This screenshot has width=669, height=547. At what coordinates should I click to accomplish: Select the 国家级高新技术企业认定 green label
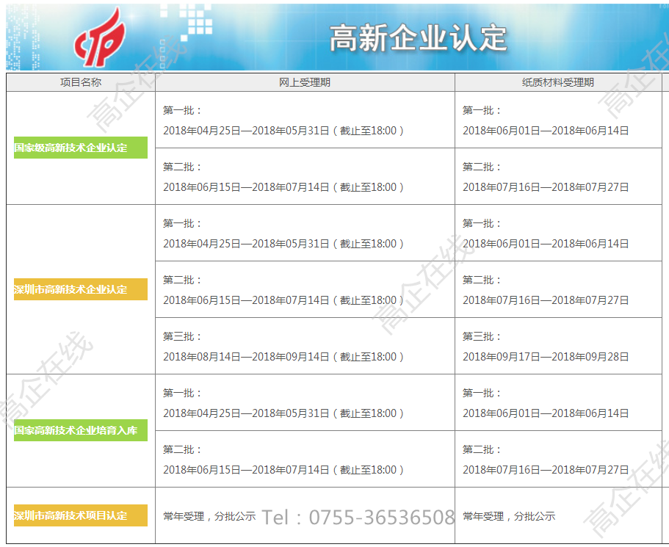click(80, 148)
